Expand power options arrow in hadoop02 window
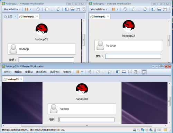Image resolution: width=173 pixels, height=133 pixels. coord(117,9)
